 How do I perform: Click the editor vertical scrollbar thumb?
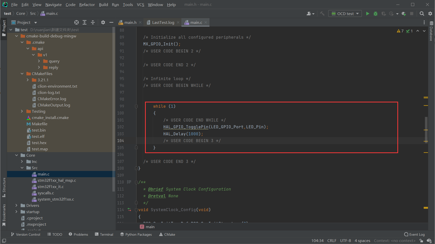[x=426, y=130]
